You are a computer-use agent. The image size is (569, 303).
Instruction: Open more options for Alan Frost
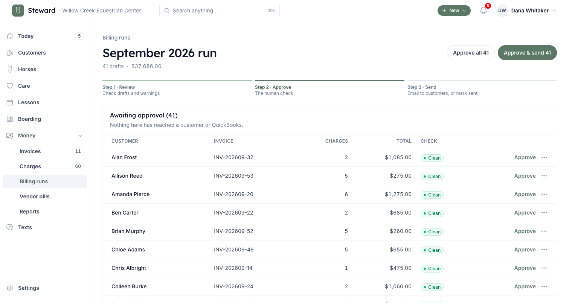click(x=544, y=157)
